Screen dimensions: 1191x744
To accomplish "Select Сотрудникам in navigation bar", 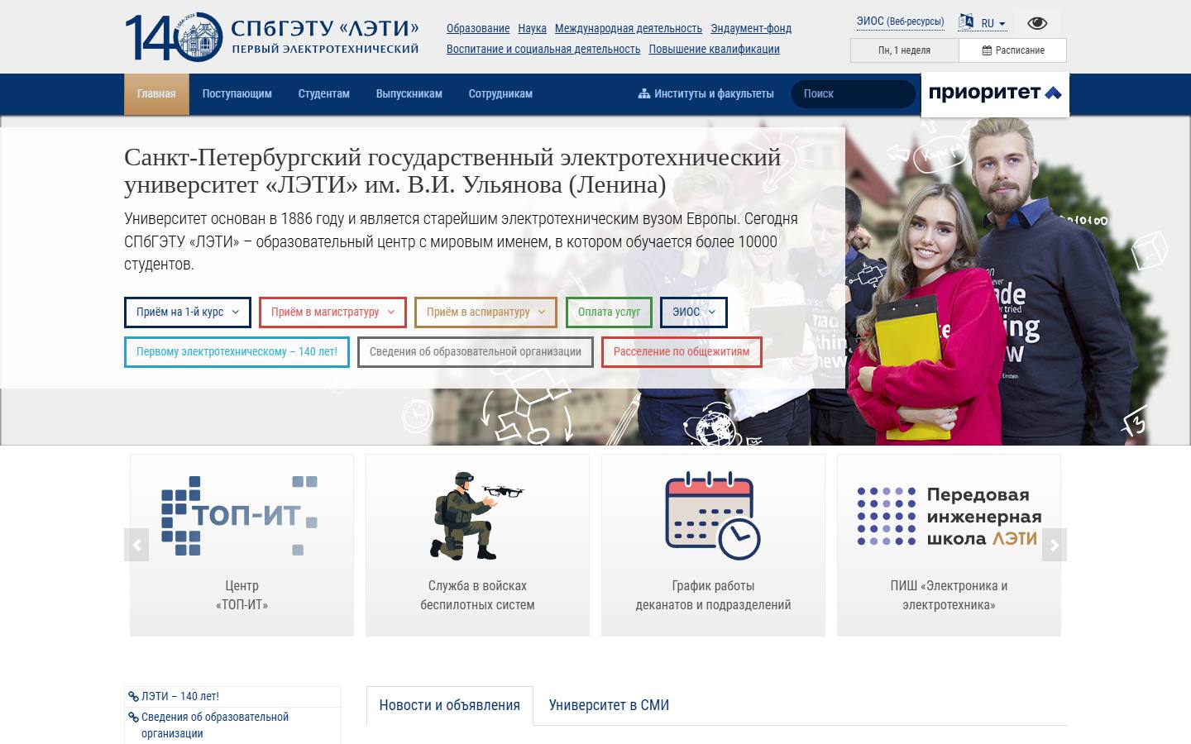I will pyautogui.click(x=500, y=94).
